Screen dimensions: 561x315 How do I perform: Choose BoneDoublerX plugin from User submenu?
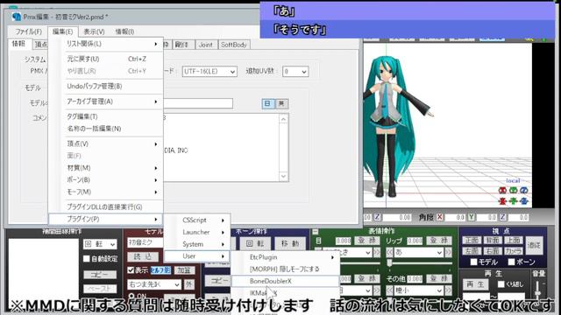tap(285, 281)
